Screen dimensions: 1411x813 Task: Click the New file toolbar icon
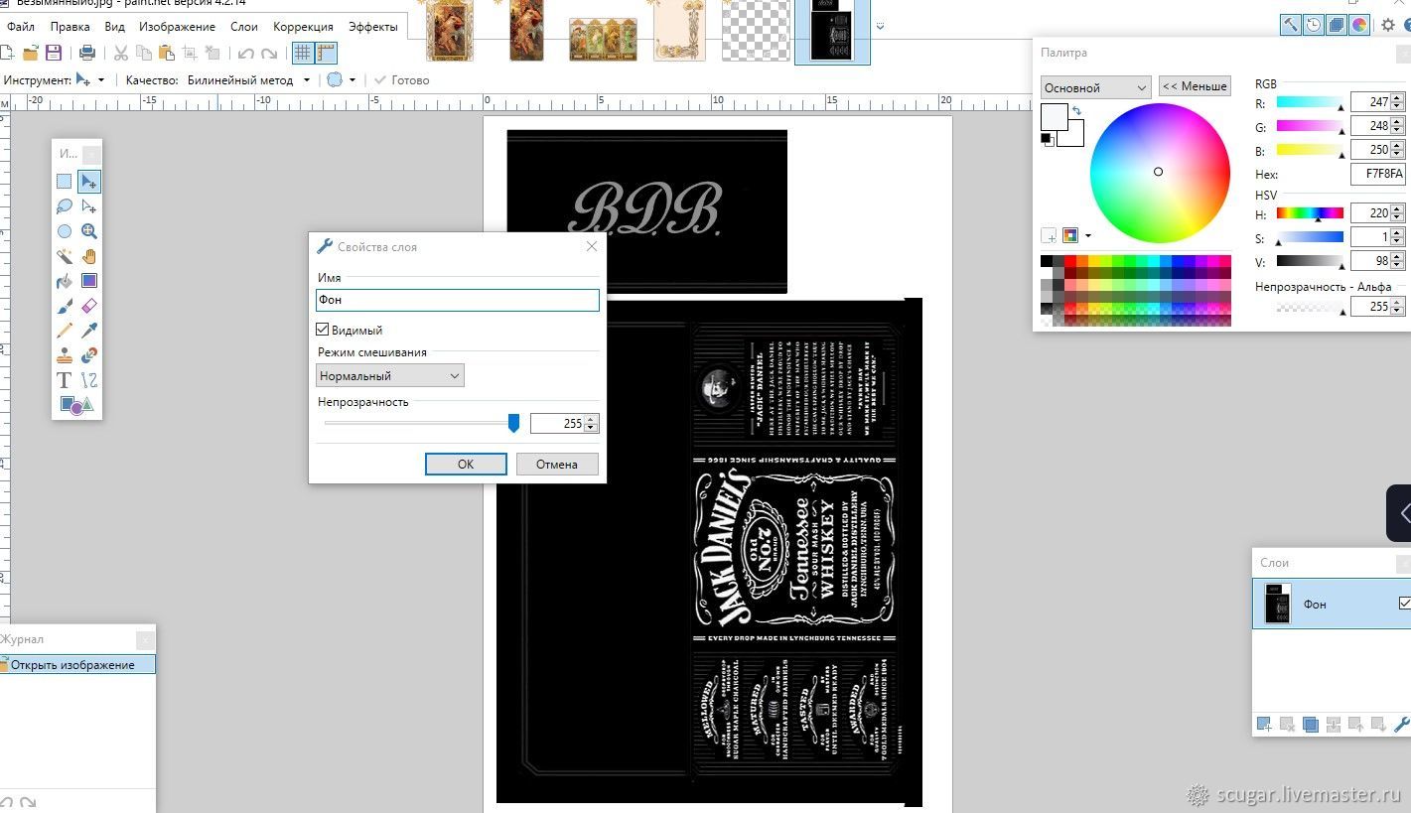coord(7,53)
